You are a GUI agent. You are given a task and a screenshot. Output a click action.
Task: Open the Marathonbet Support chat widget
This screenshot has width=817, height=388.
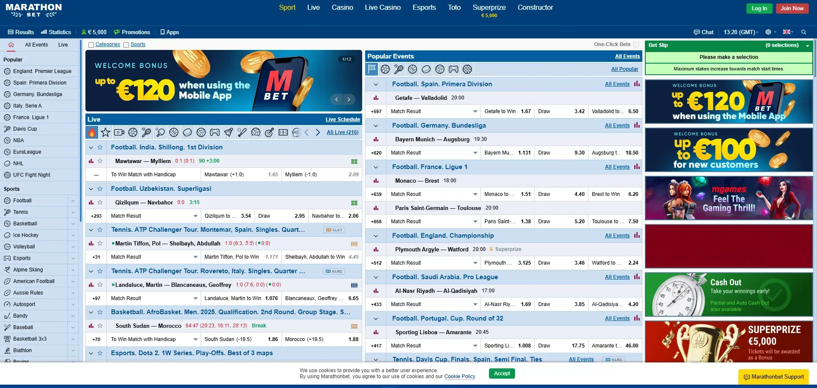pyautogui.click(x=773, y=377)
